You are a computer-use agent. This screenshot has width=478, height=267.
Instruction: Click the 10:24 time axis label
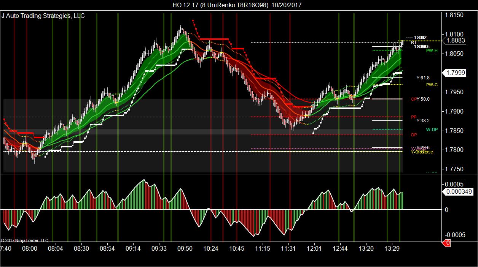coord(211,249)
